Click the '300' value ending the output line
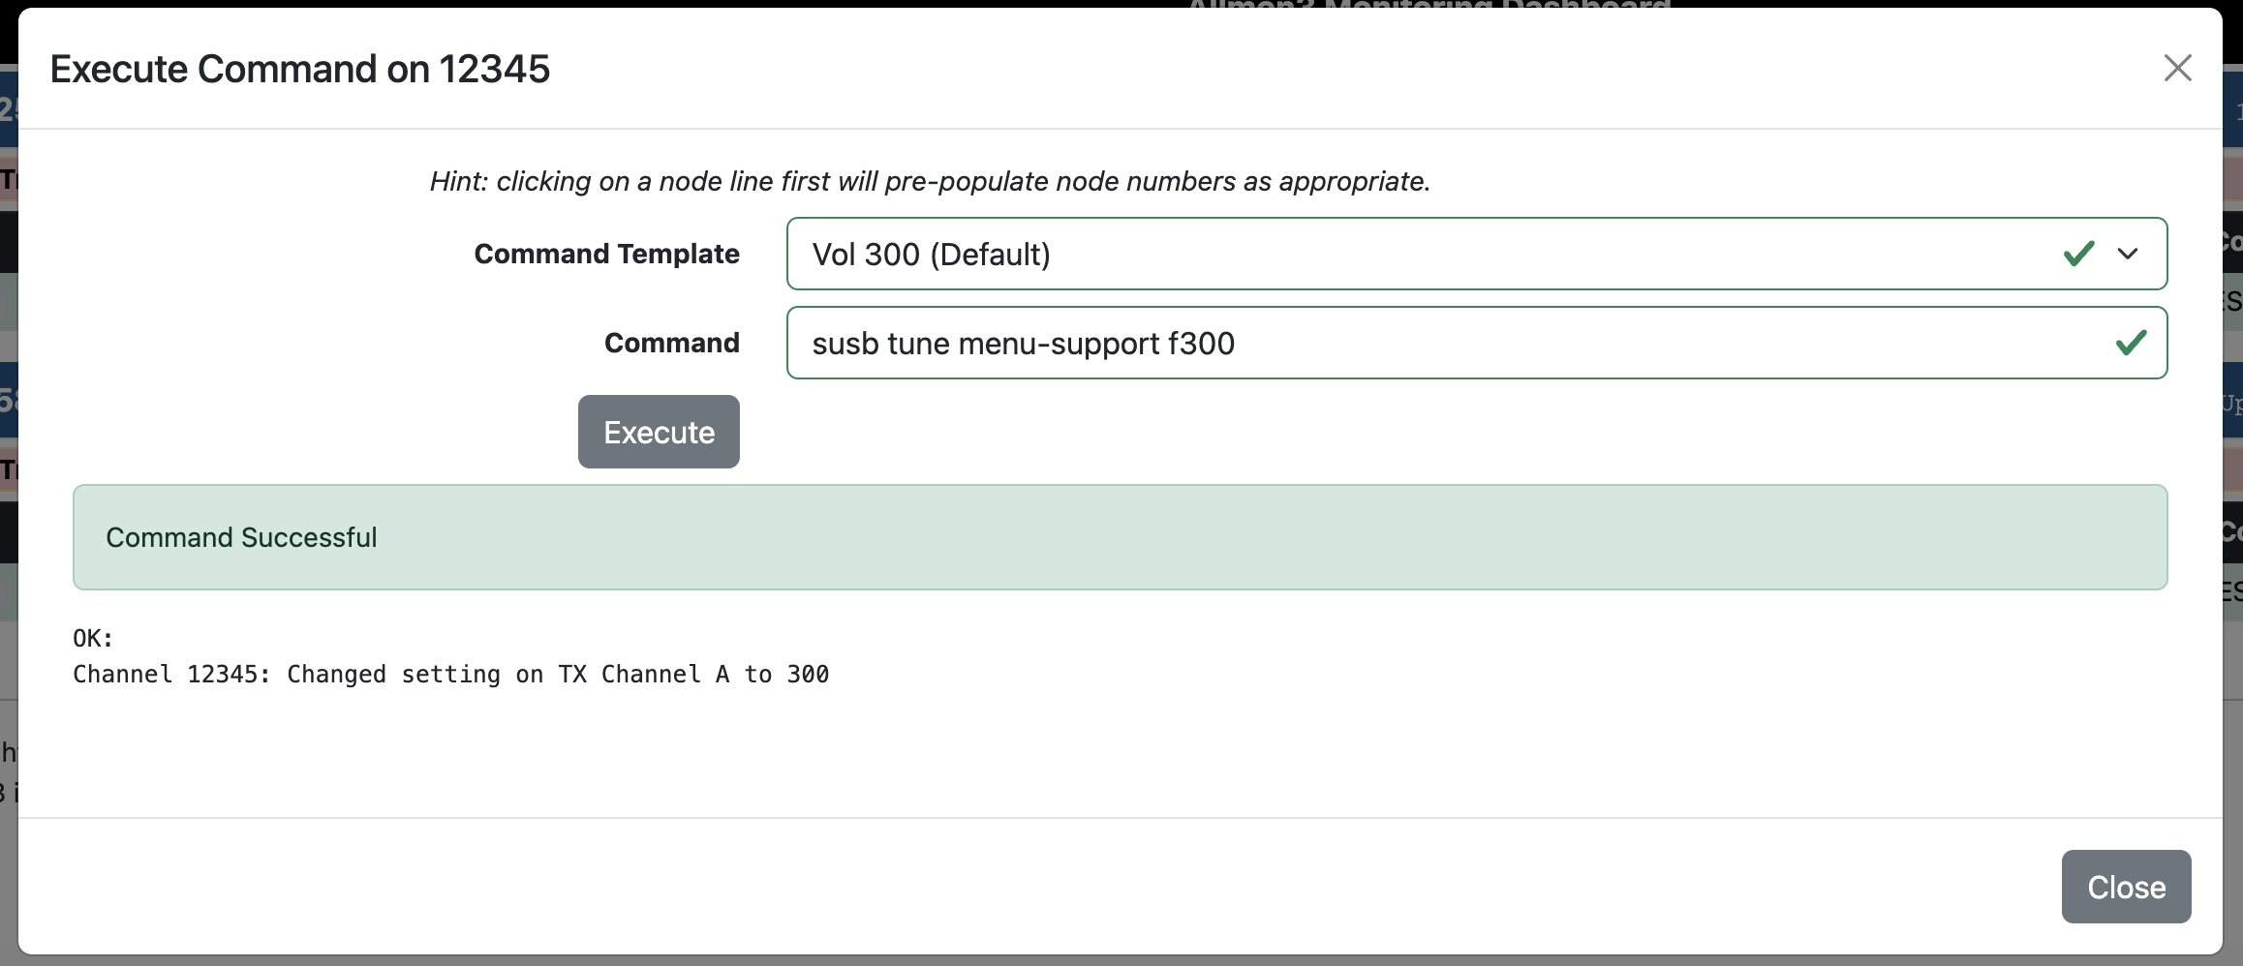This screenshot has width=2243, height=966. coord(808,675)
